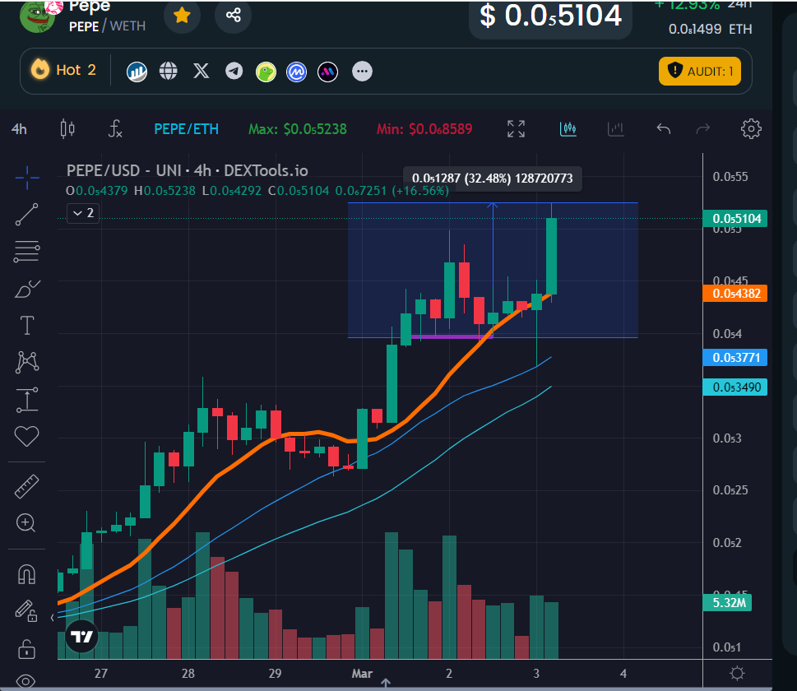Open the website globe icon
Viewport: 797px width, 691px height.
tap(169, 72)
